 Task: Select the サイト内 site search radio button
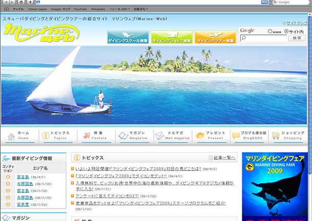click(x=286, y=32)
